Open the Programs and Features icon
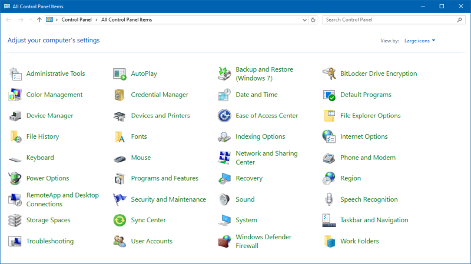This screenshot has width=471, height=264. click(x=120, y=178)
